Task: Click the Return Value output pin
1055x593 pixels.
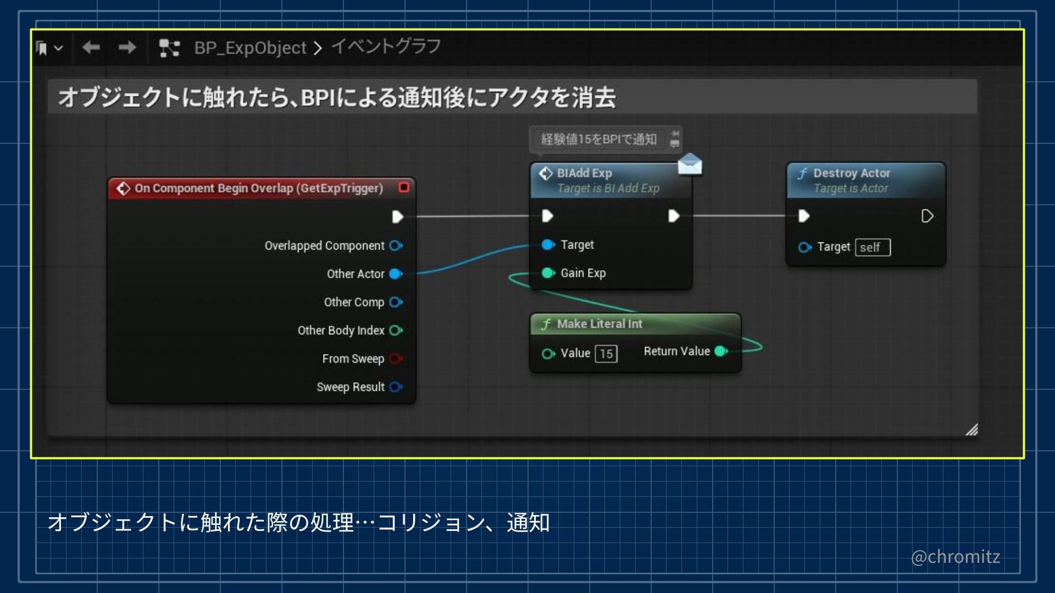Action: coord(721,351)
